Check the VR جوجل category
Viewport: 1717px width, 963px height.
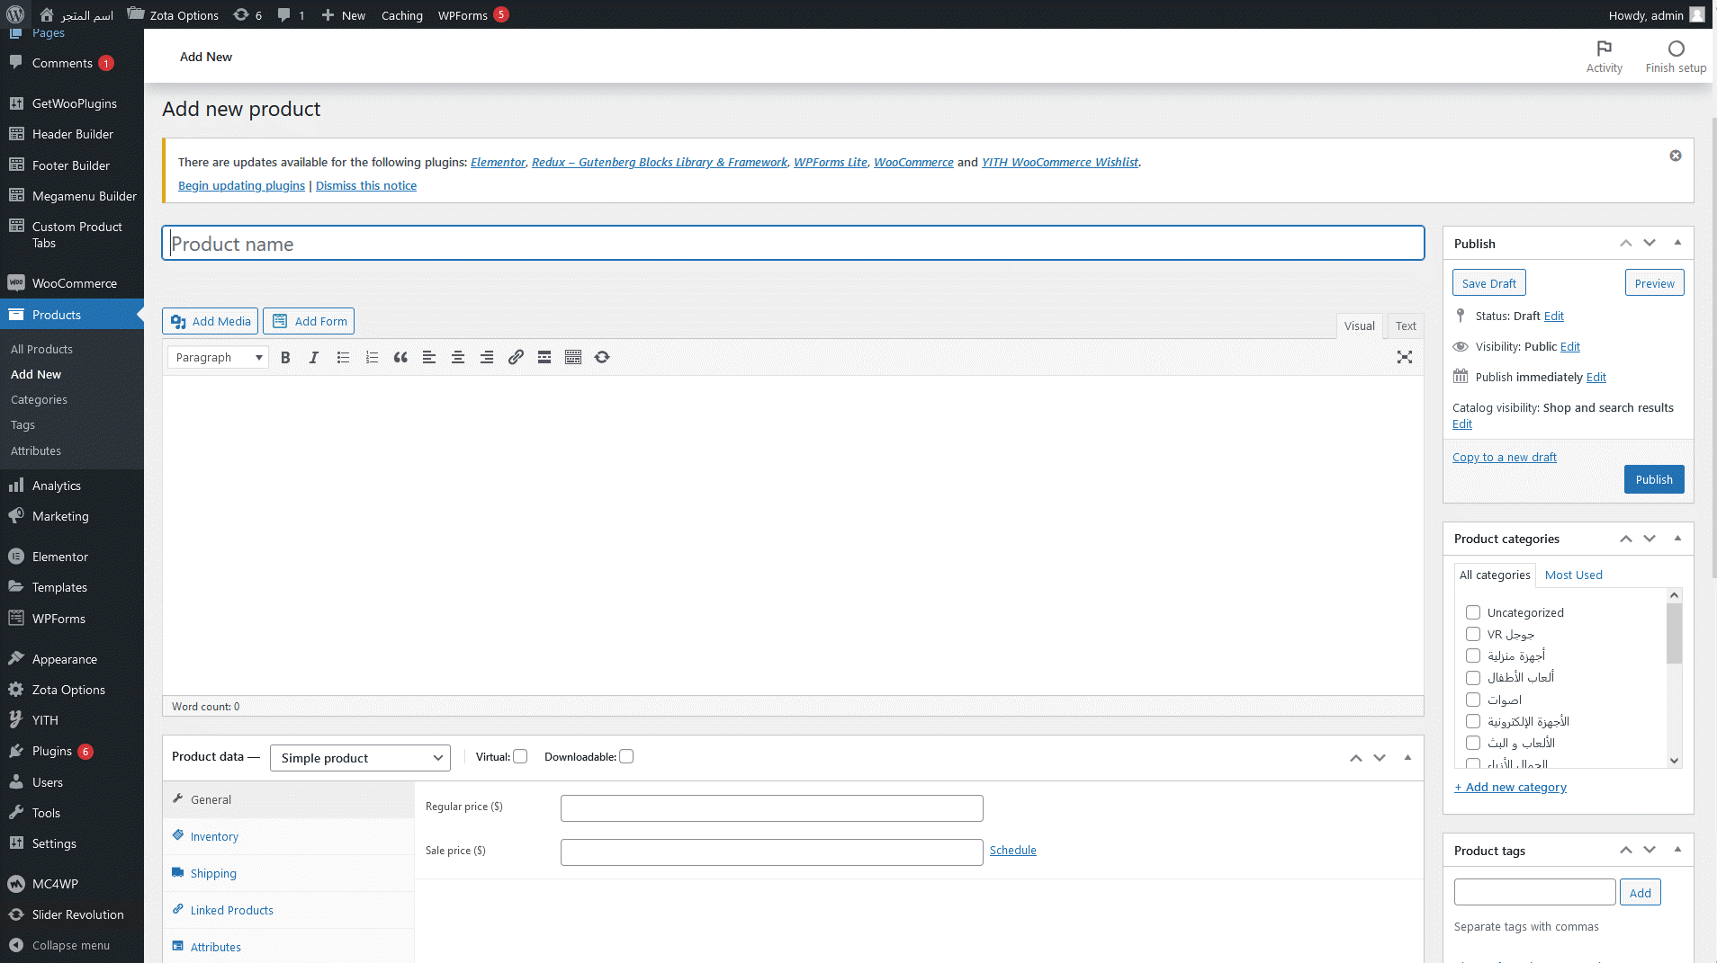1473,634
